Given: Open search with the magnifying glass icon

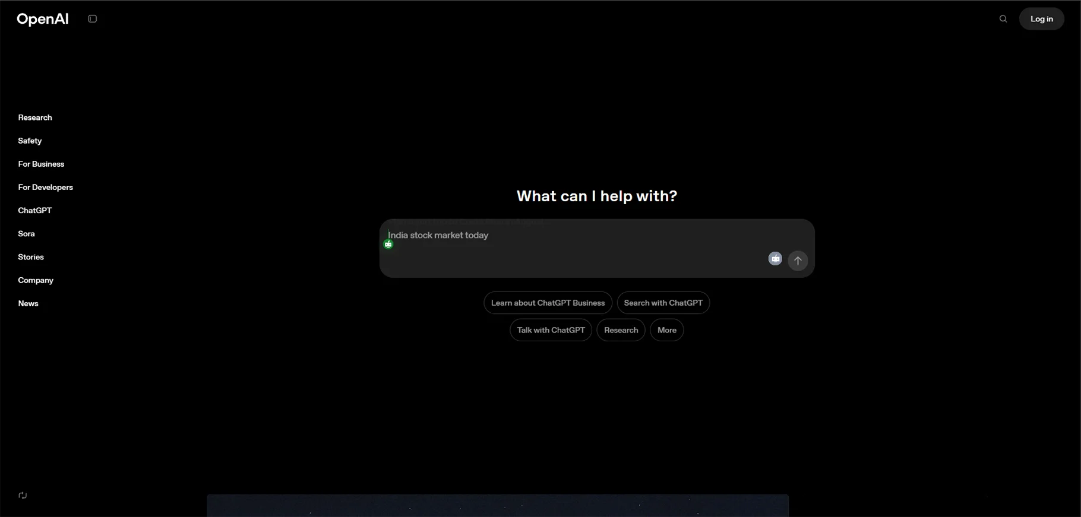Looking at the screenshot, I should [x=1003, y=19].
